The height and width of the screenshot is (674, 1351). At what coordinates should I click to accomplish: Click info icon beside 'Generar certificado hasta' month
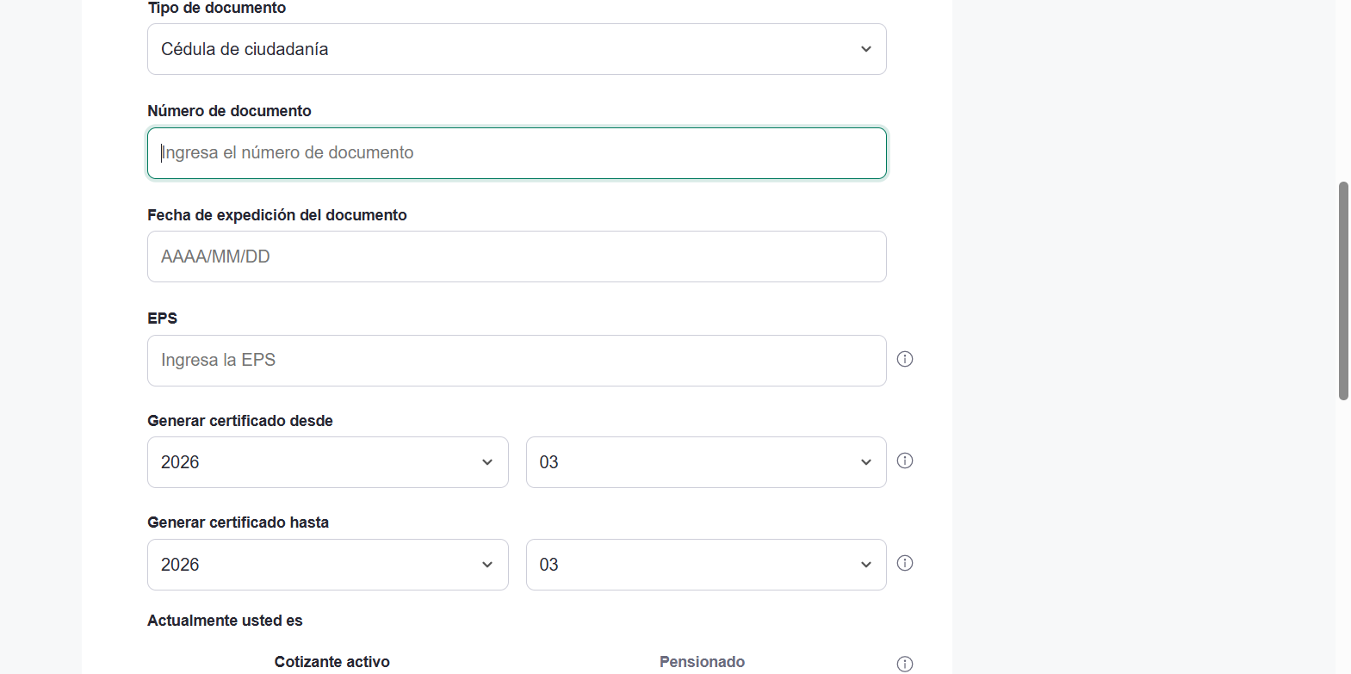point(905,563)
